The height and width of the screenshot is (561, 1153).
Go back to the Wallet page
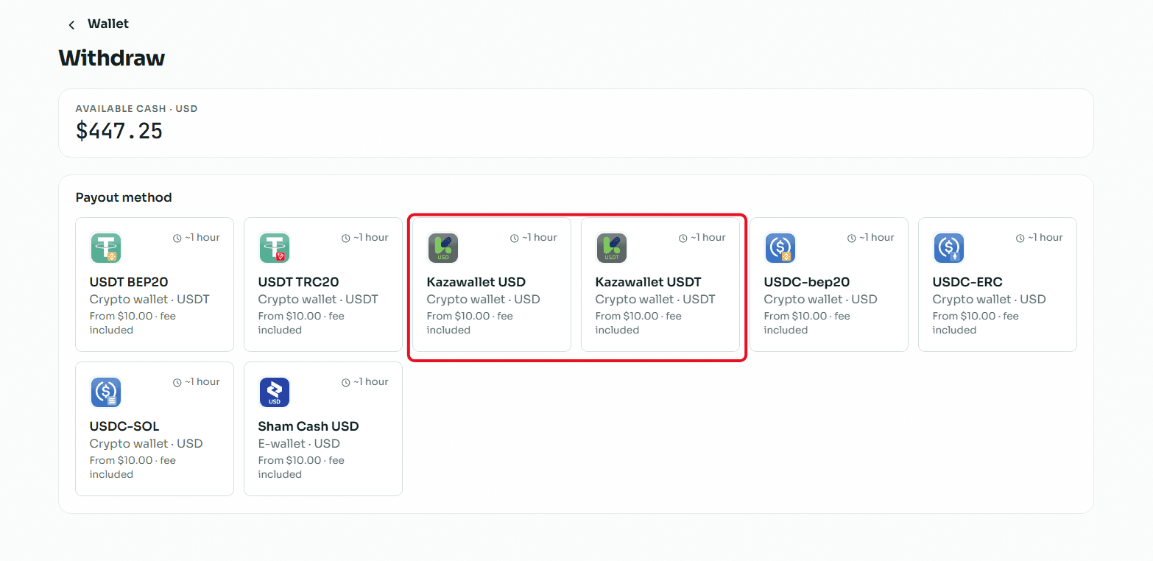click(x=107, y=24)
